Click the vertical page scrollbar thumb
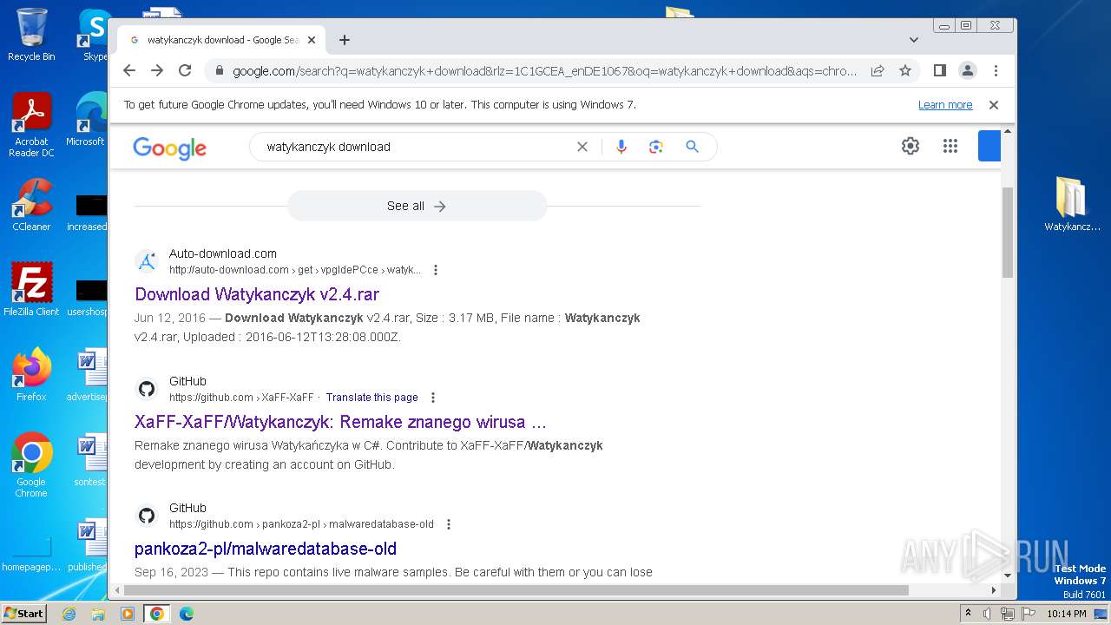This screenshot has width=1111, height=625. pos(1008,232)
